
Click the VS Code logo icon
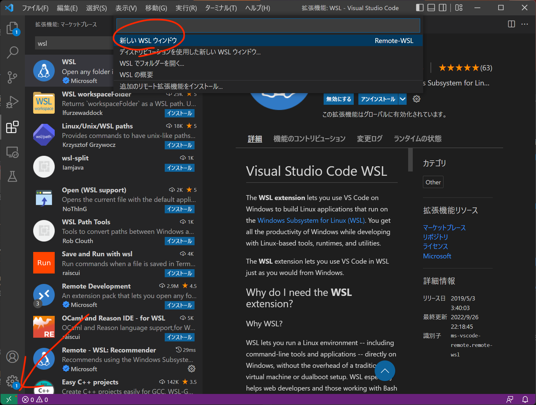point(9,8)
